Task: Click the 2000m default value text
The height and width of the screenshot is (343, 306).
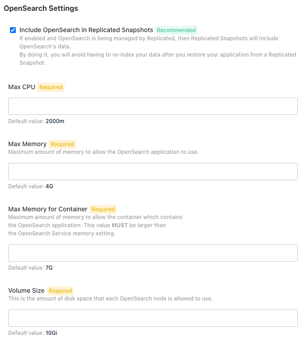Action: 55,121
